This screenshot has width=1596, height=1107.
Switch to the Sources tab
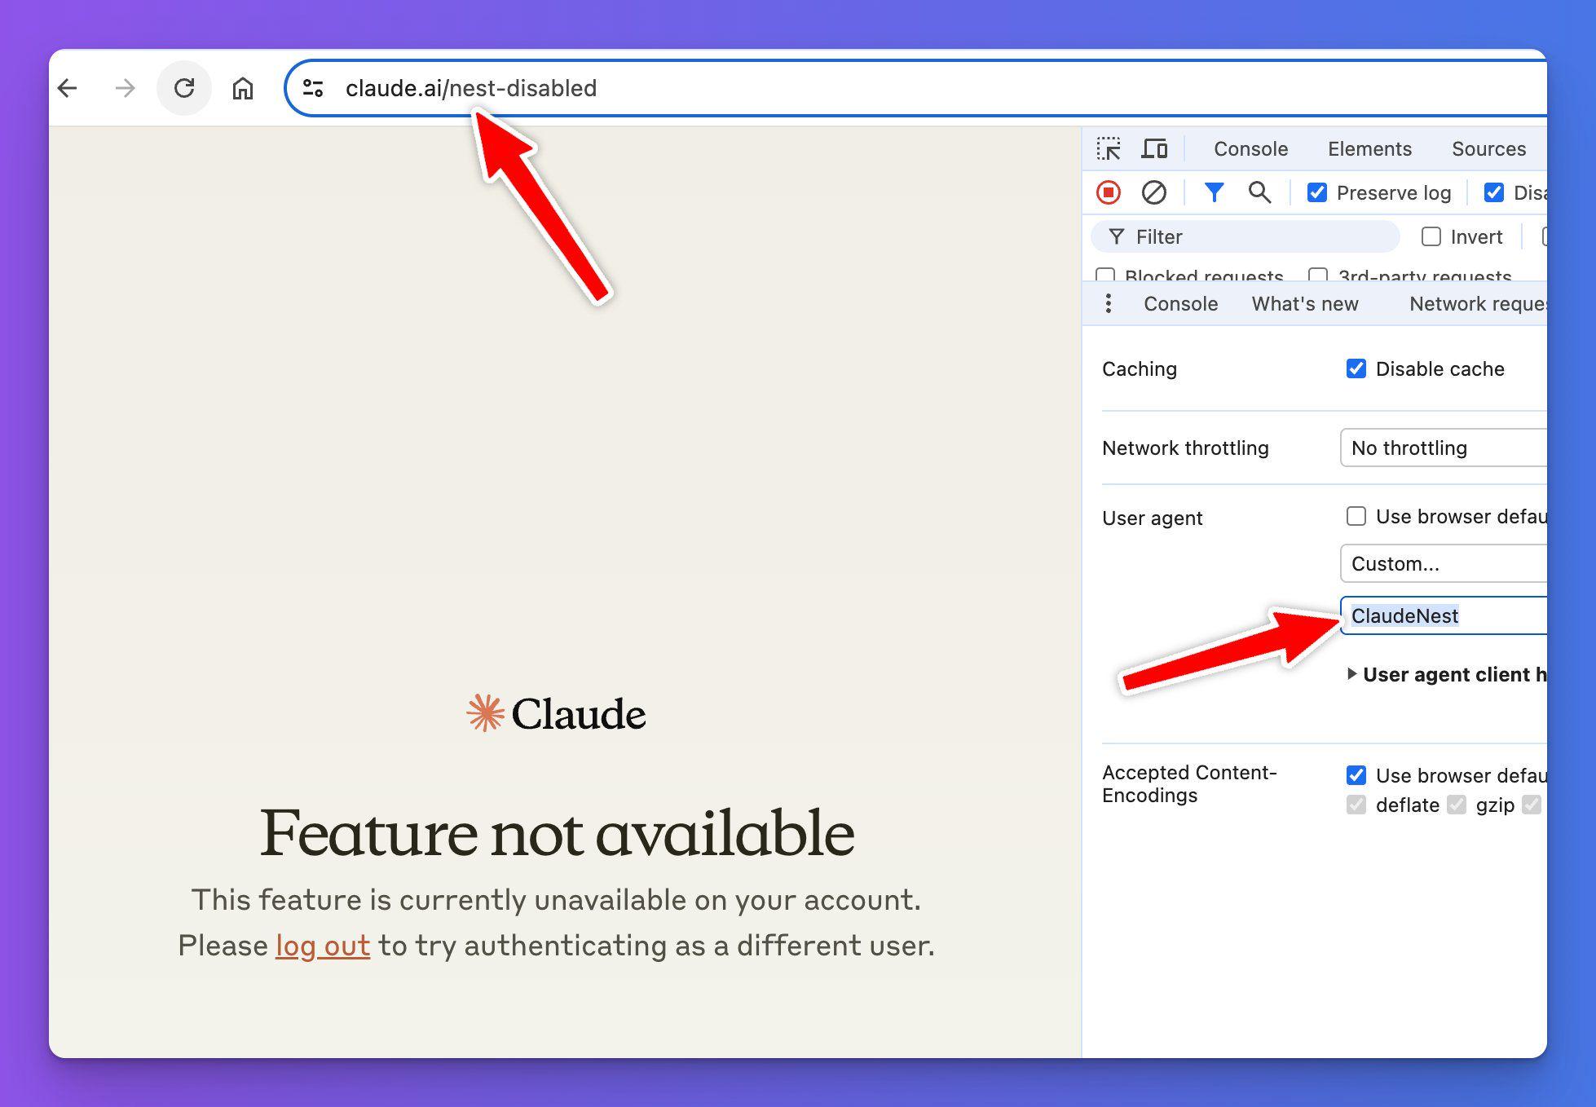[x=1488, y=148]
